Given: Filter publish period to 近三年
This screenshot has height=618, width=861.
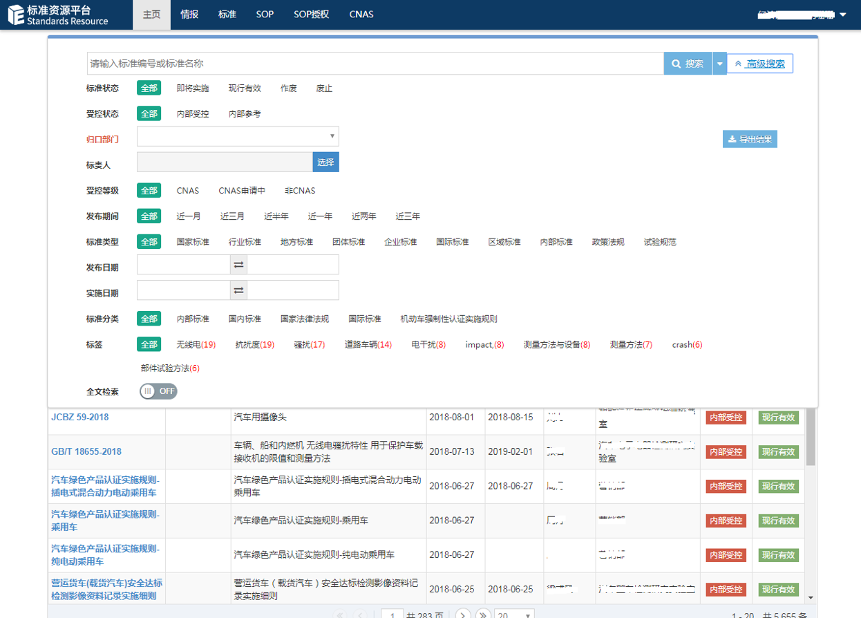Looking at the screenshot, I should pos(408,216).
